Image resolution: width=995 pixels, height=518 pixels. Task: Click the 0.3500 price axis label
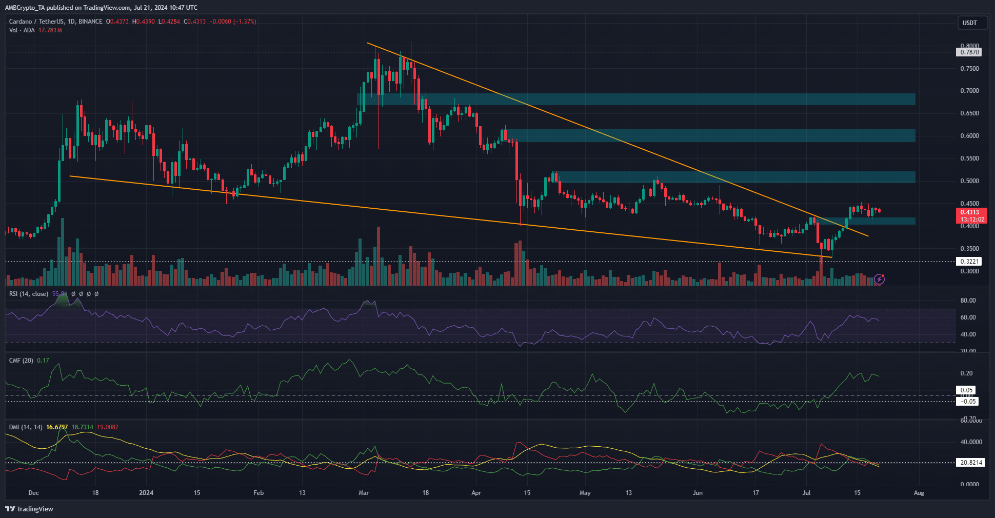[969, 249]
